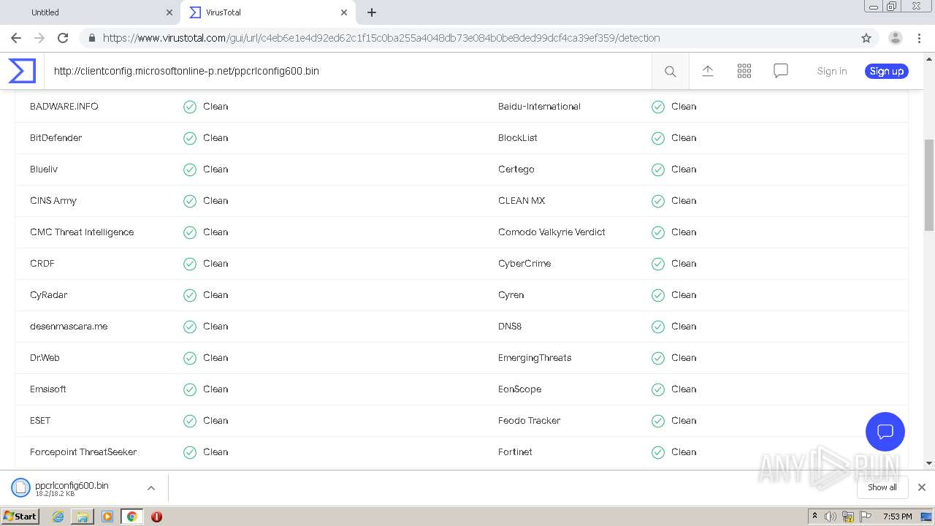Select the Feodo Tracker label
This screenshot has height=526, width=935.
tap(530, 421)
